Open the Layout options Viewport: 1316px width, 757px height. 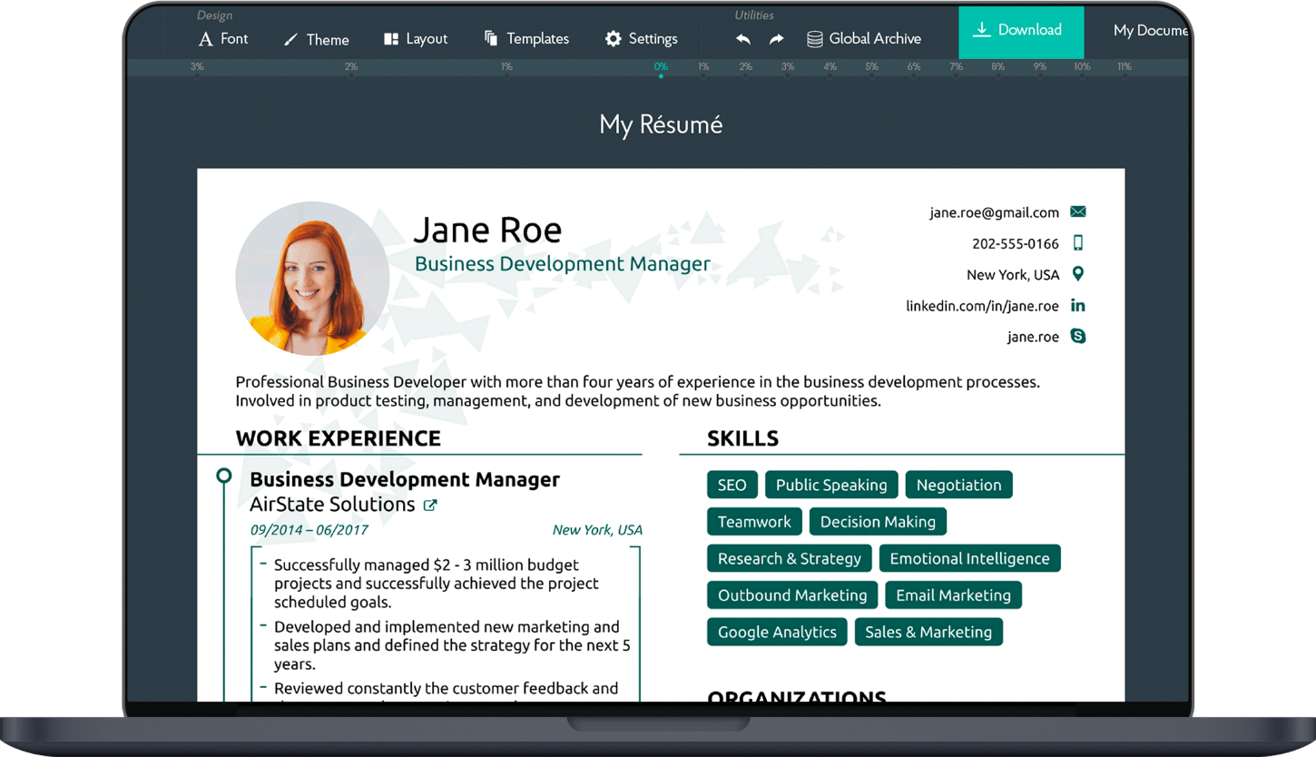click(x=416, y=39)
